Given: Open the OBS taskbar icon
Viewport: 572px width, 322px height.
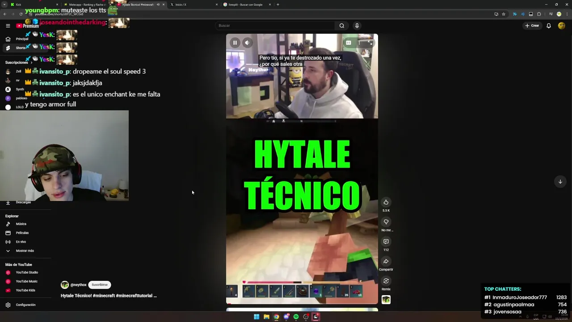Looking at the screenshot, I should 306,317.
